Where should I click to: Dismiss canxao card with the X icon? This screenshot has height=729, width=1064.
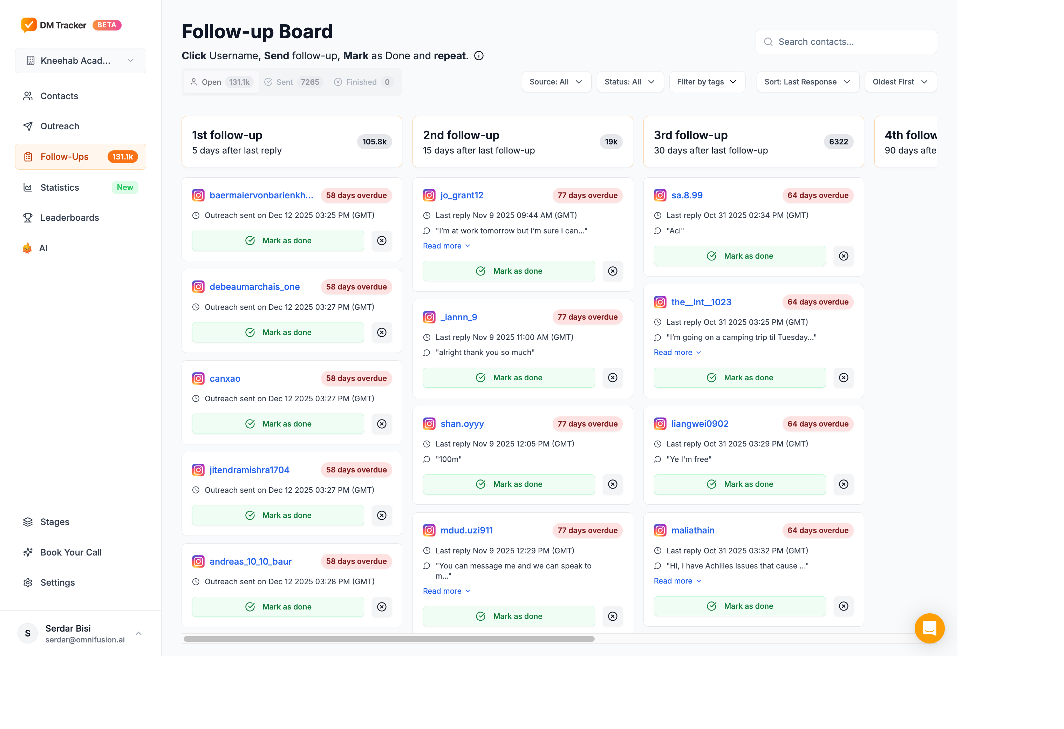[x=382, y=424]
